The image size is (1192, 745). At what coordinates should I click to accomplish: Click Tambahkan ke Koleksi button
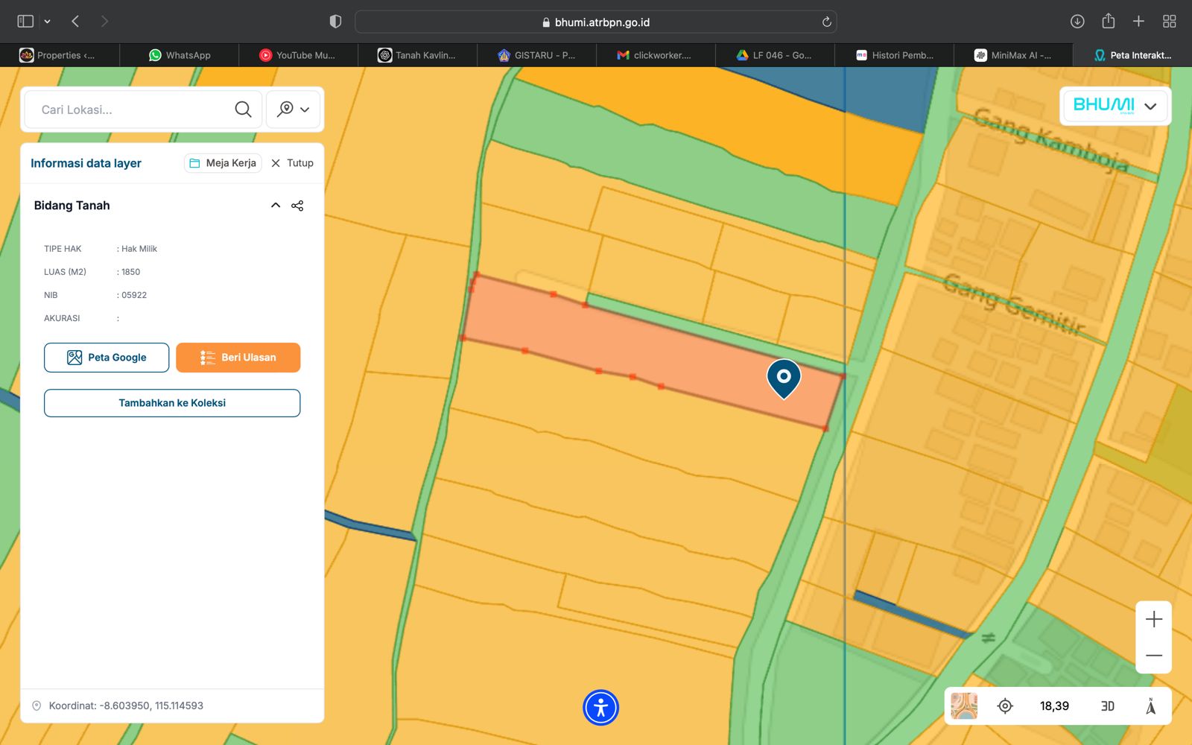(x=172, y=403)
